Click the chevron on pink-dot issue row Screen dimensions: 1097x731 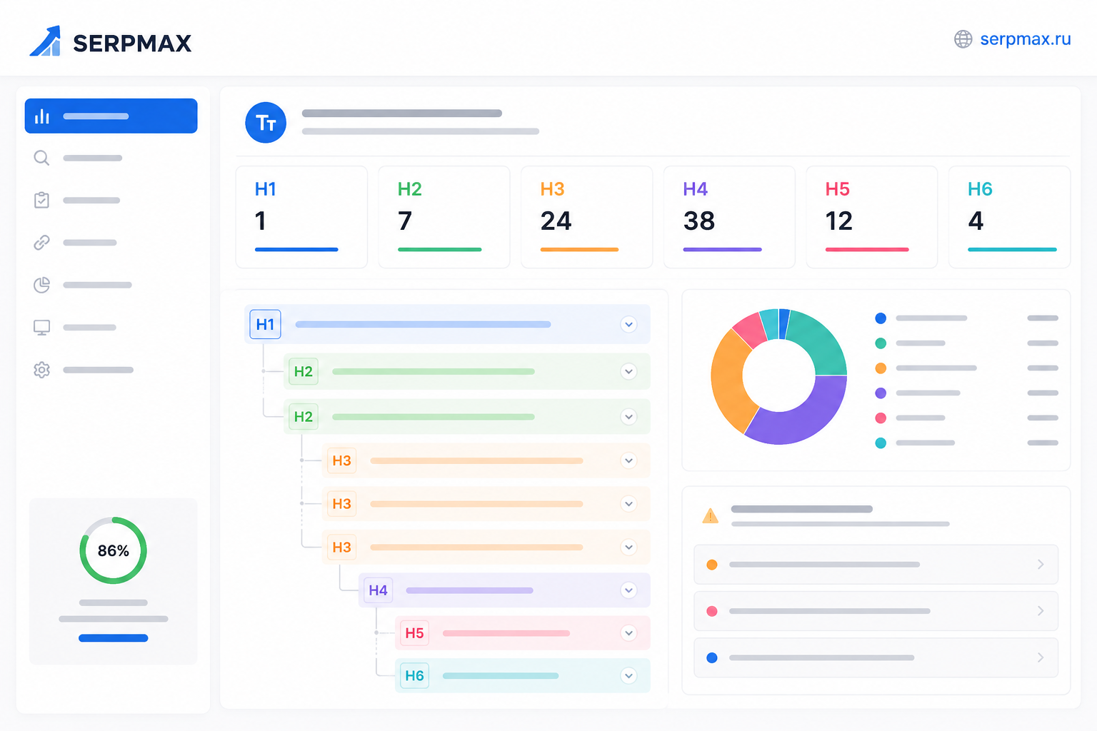pos(1041,611)
